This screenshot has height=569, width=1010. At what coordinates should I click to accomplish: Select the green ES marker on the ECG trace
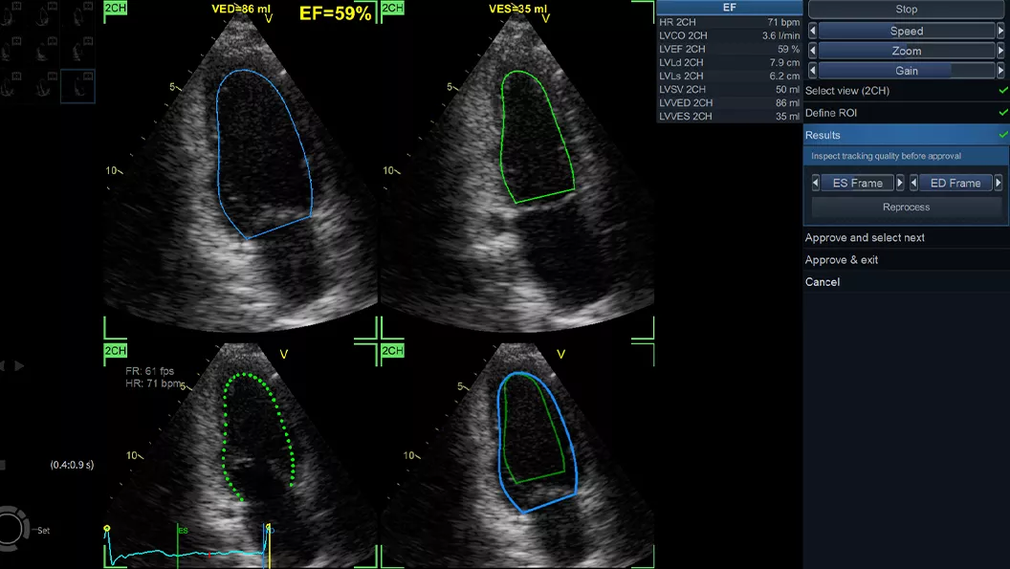pyautogui.click(x=178, y=545)
